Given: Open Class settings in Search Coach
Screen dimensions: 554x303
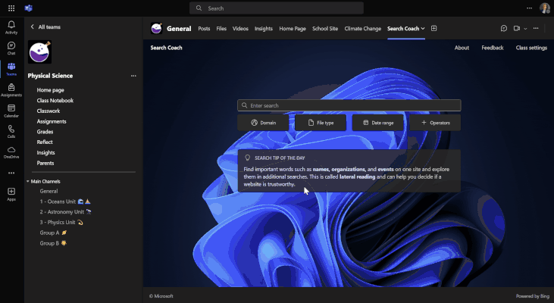Looking at the screenshot, I should pyautogui.click(x=531, y=48).
